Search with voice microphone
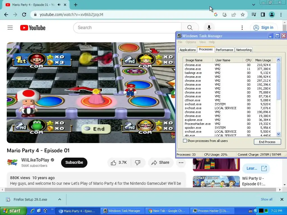 click(x=209, y=28)
